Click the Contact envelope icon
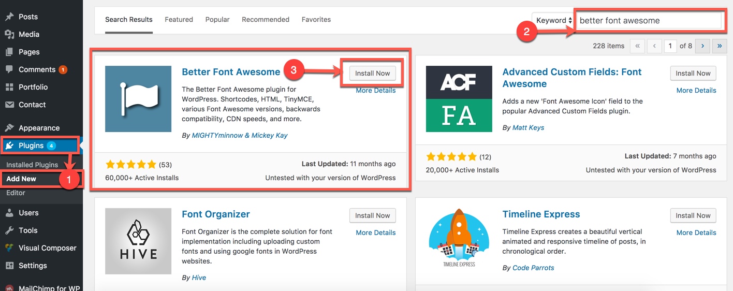Screen dimensions: 733x291 pos(9,105)
